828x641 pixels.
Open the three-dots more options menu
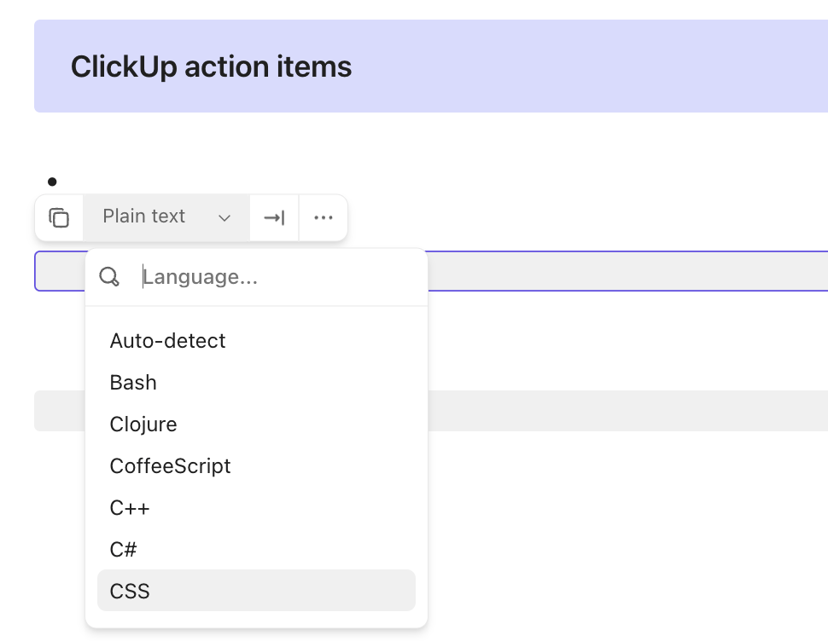click(324, 217)
